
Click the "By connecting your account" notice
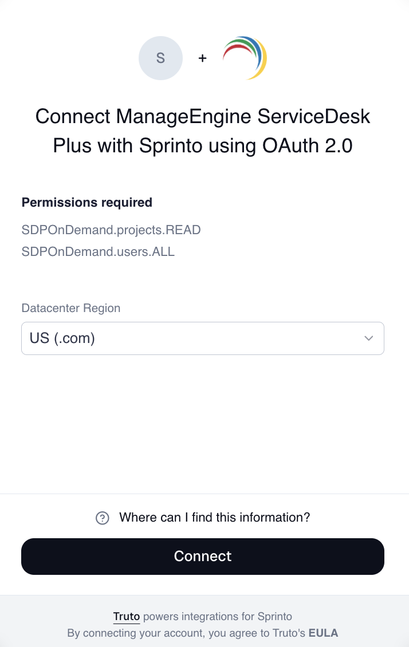coord(129,633)
